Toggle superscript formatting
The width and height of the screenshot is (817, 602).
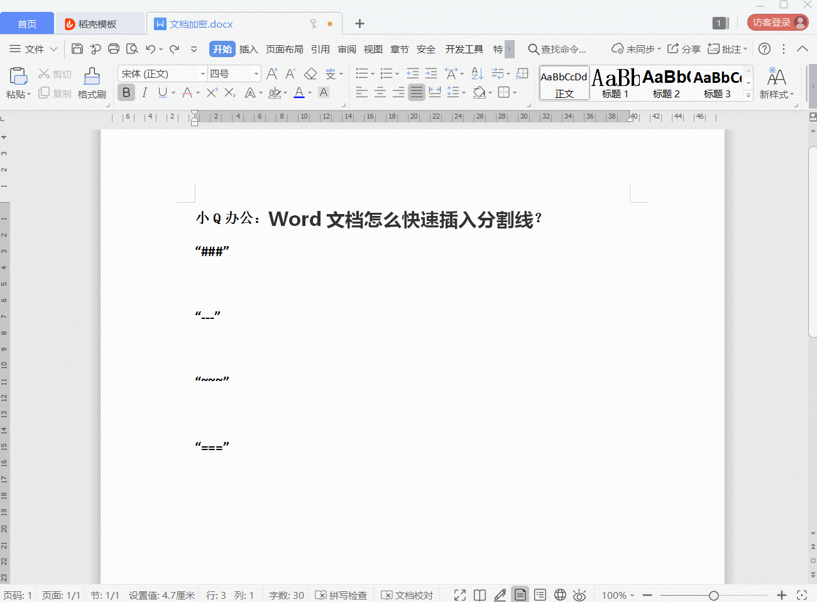(212, 93)
